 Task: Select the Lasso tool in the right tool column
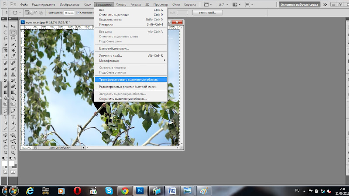pos(13,38)
